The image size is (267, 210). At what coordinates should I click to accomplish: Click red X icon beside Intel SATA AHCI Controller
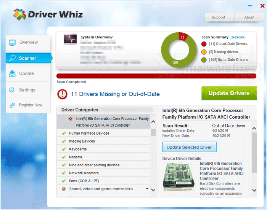coord(70,119)
